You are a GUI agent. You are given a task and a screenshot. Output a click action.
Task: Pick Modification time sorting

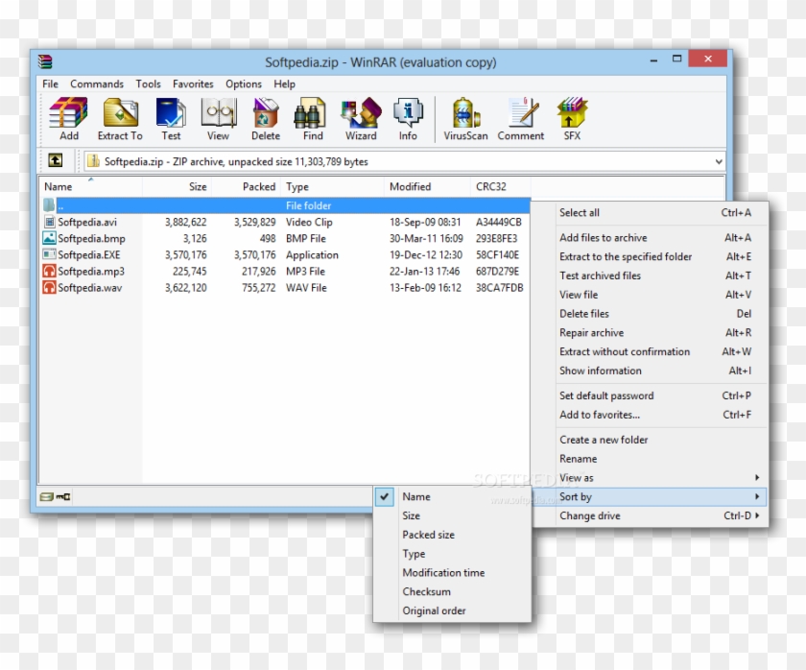pos(443,573)
